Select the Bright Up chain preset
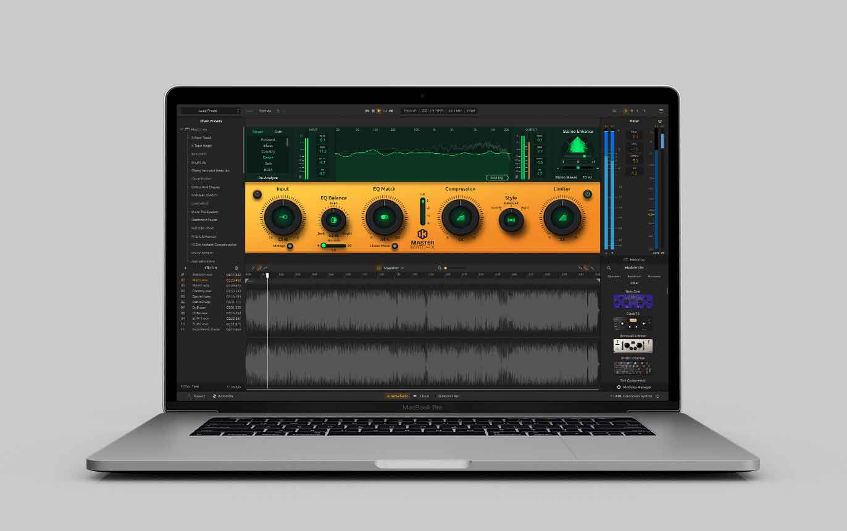Screen dimensions: 847x531 199,162
